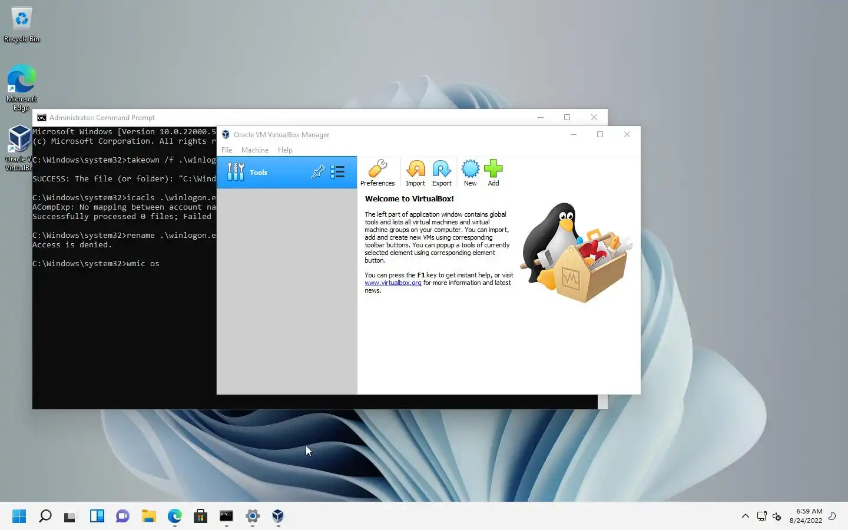
Task: Close the VirtualBox Manager window
Action: point(627,134)
